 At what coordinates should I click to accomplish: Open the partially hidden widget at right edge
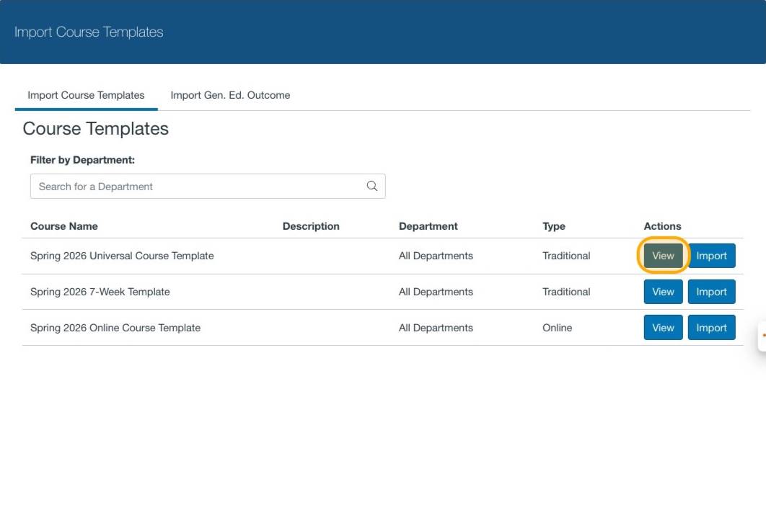762,336
